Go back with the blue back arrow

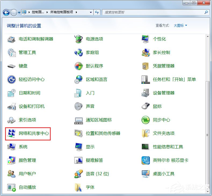click(x=6, y=12)
